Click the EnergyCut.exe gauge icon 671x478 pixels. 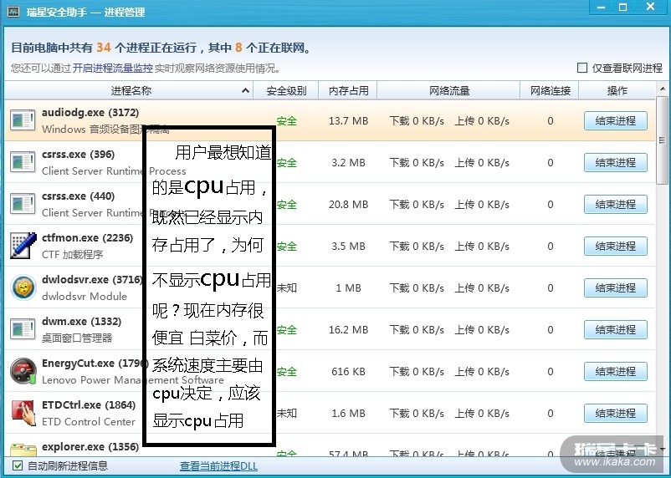(23, 371)
